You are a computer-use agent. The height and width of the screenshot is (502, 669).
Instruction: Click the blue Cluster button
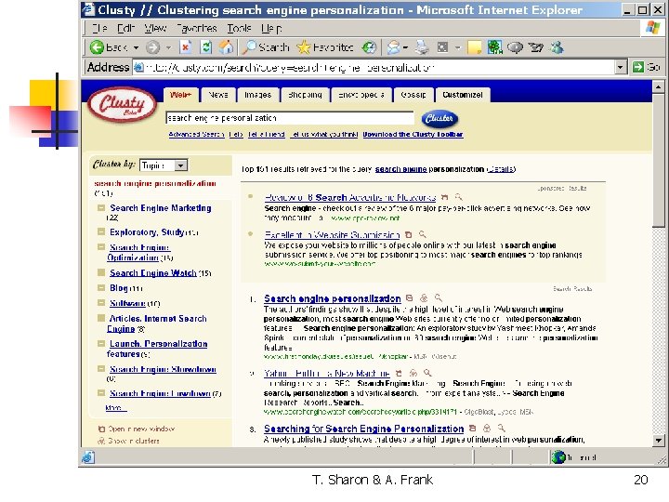pos(439,118)
